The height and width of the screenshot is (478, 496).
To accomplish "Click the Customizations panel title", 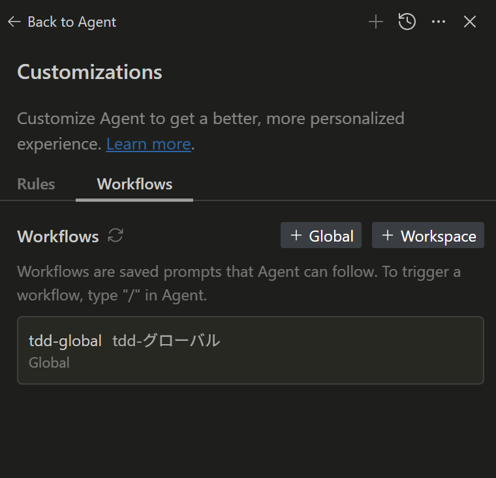I will [89, 72].
